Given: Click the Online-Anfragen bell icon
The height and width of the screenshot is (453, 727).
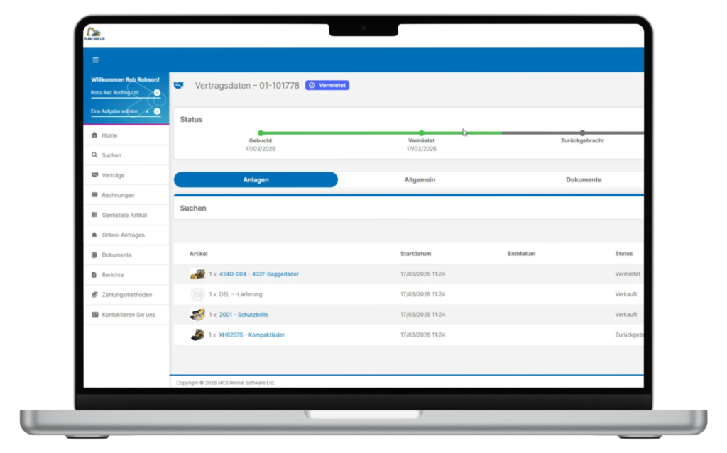Looking at the screenshot, I should pos(94,235).
